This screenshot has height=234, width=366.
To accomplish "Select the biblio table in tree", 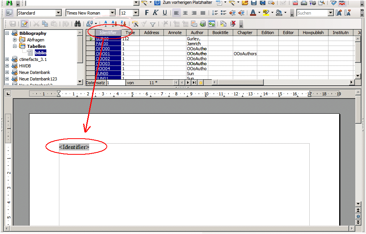I will pyautogui.click(x=40, y=53).
